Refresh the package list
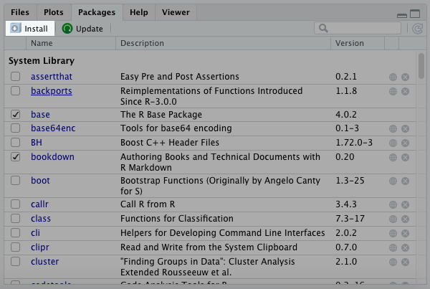Screen dimensions: 430x289 (417, 29)
